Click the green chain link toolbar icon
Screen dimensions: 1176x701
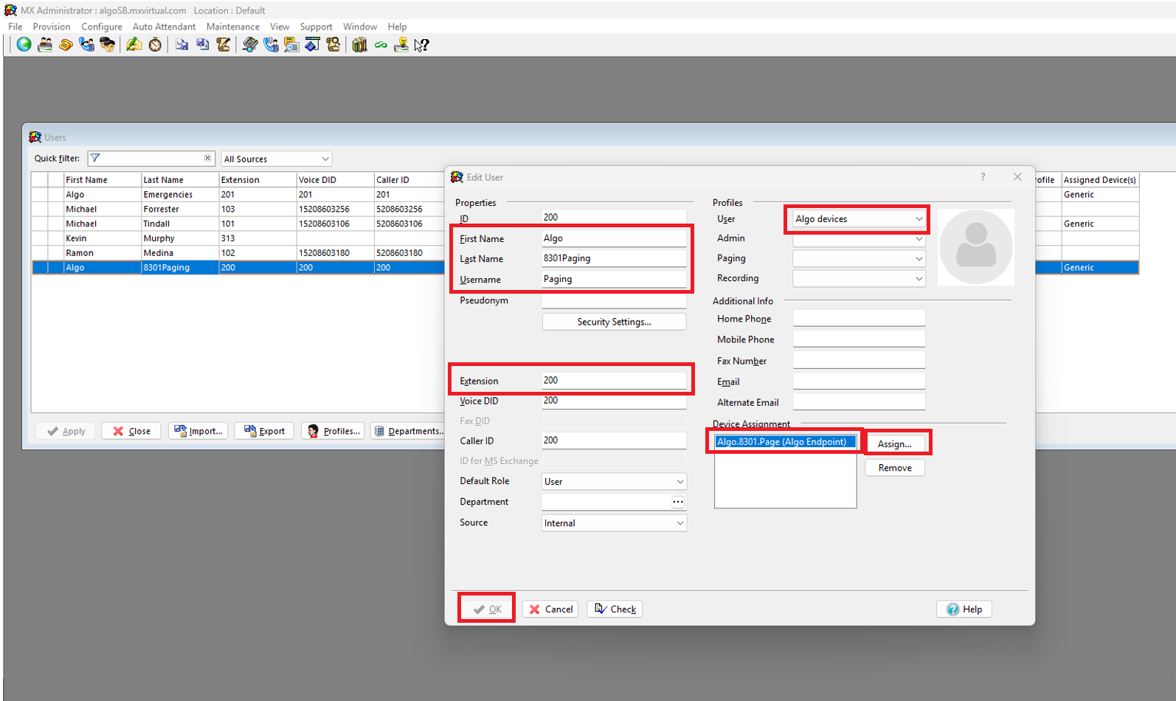point(381,45)
